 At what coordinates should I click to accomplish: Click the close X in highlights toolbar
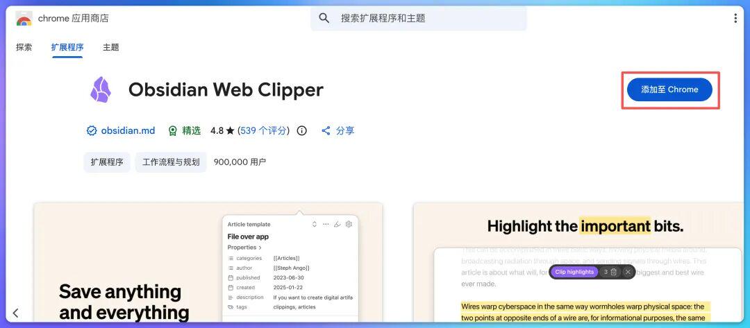[x=628, y=272]
